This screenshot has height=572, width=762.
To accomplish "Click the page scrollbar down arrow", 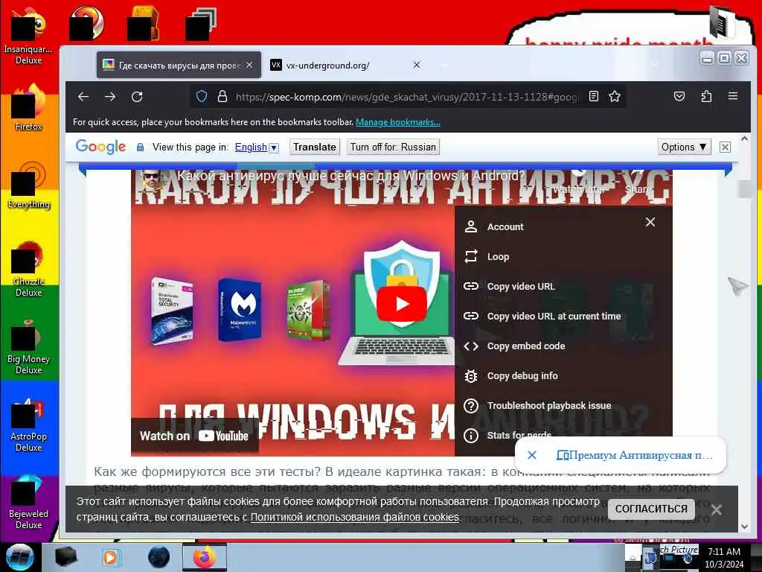I will [x=744, y=527].
